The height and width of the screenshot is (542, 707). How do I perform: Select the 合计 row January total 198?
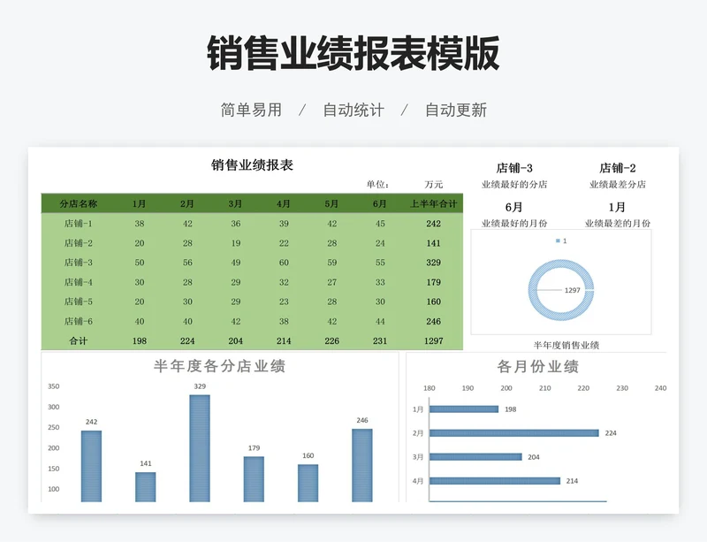pyautogui.click(x=140, y=340)
